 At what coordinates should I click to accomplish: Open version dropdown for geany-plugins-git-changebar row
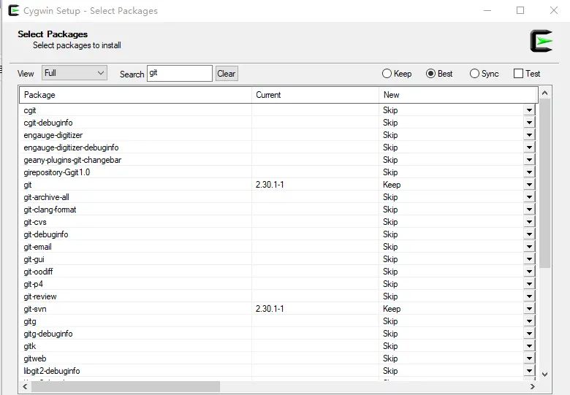point(529,160)
